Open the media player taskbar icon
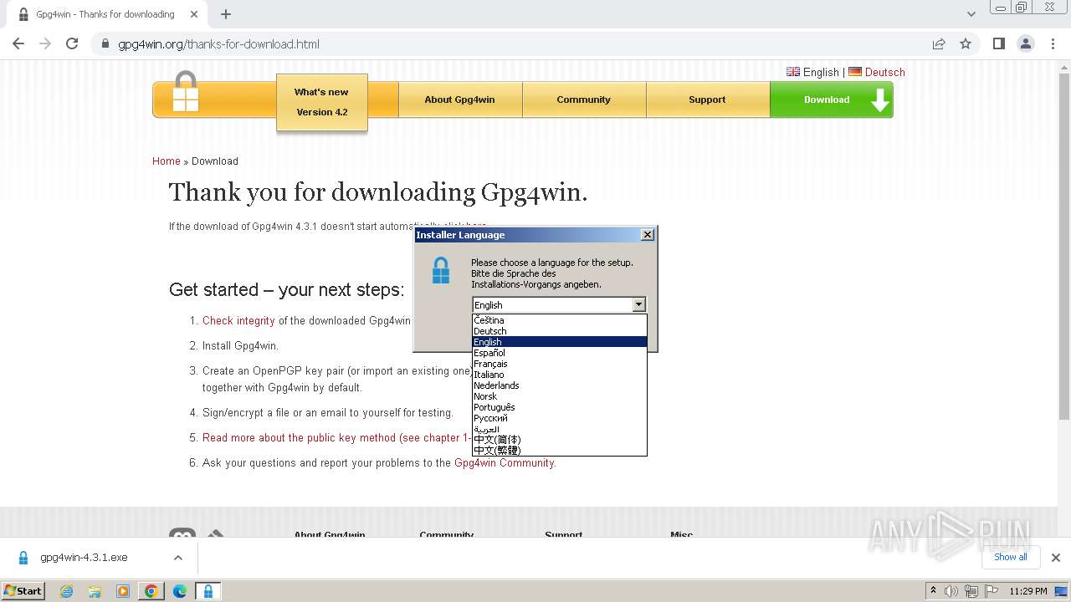 pyautogui.click(x=123, y=591)
